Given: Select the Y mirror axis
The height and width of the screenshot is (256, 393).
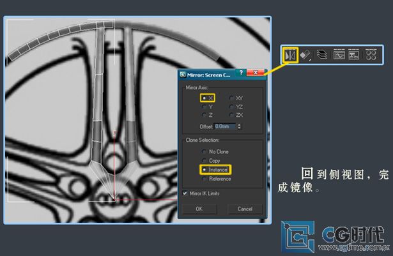Looking at the screenshot, I should coord(204,107).
